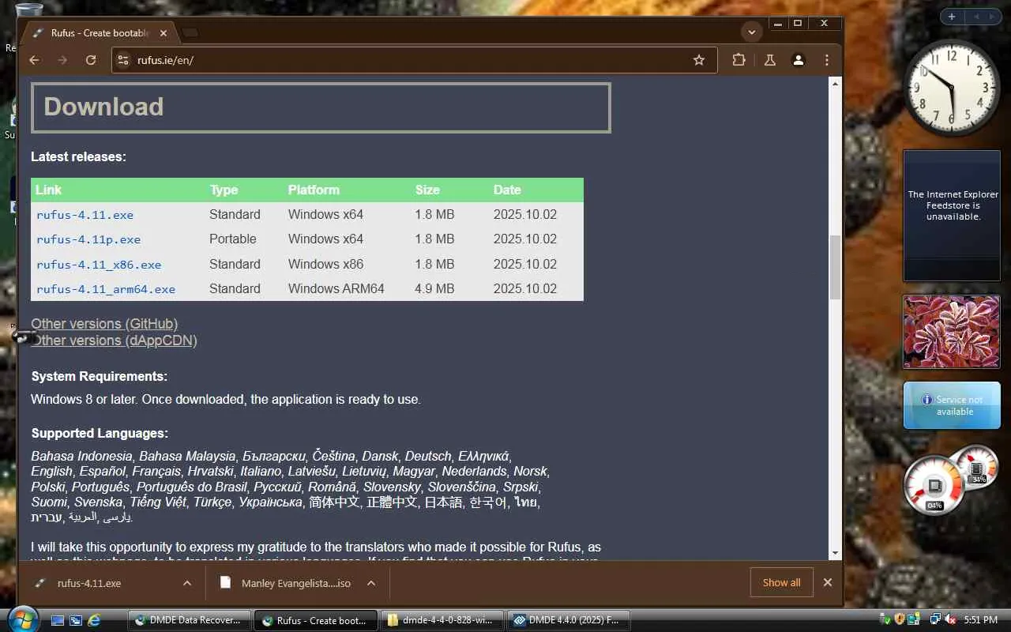Download rufus-4.11_arm64.exe

[x=106, y=289]
